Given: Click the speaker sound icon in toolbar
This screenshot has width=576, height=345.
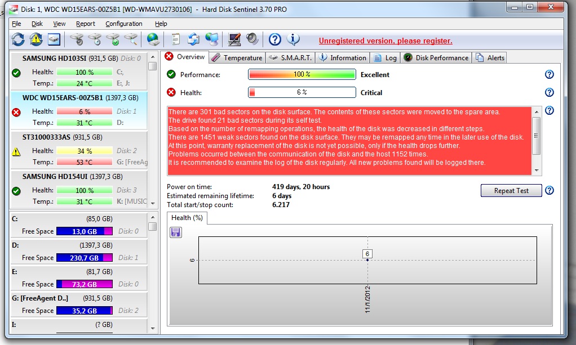Looking at the screenshot, I should tap(252, 39).
